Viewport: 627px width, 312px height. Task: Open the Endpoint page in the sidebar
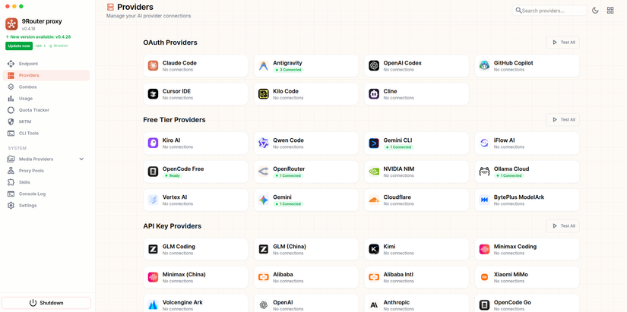click(x=46, y=64)
